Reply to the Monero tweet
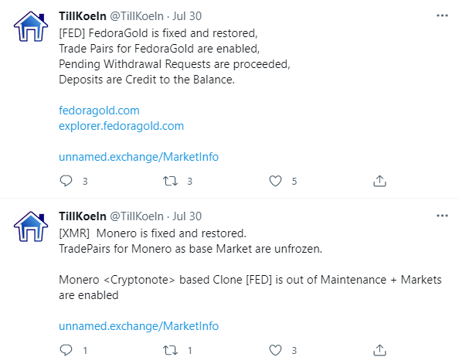Viewport: 459px width, 364px height. click(66, 350)
